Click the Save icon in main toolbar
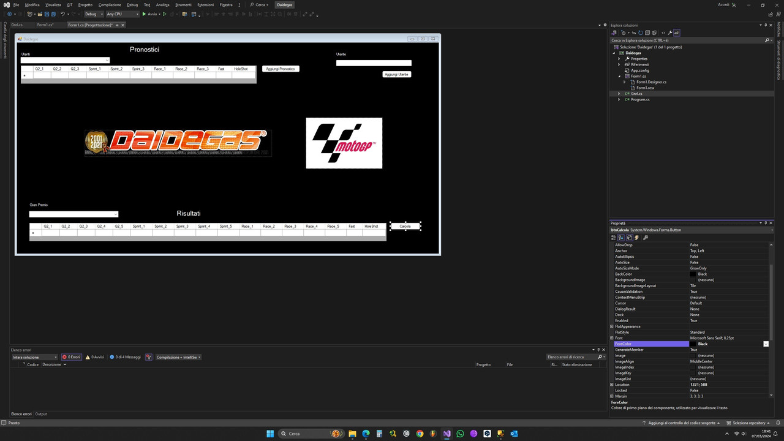 [46, 14]
